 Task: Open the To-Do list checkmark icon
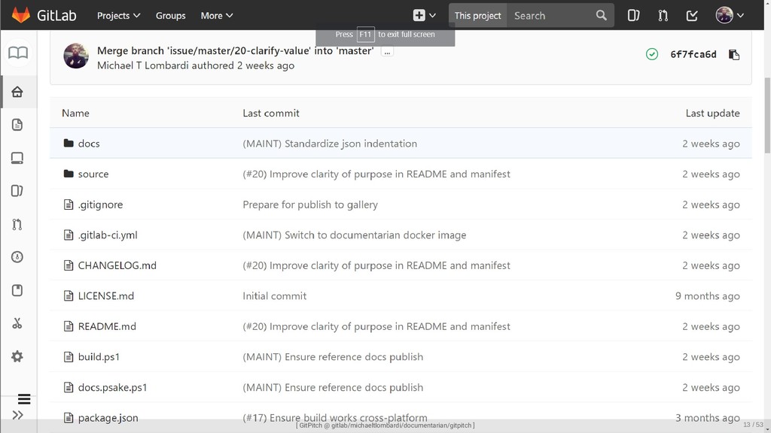[x=692, y=15]
